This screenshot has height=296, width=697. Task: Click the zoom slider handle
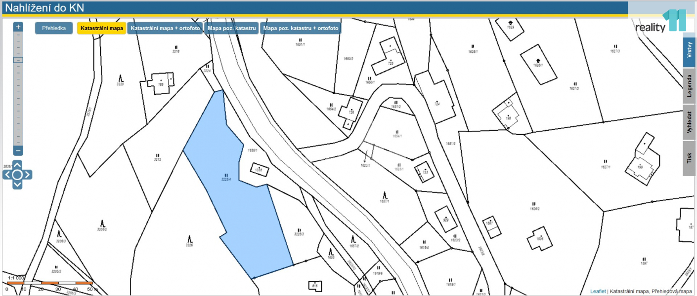(18, 60)
